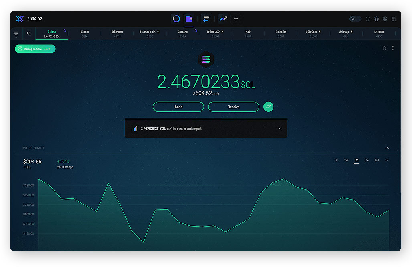Open the Wallet icon
This screenshot has height=267, width=412.
[x=189, y=19]
